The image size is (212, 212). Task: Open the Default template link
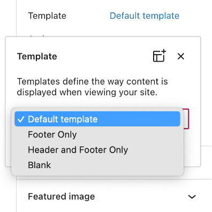145,16
